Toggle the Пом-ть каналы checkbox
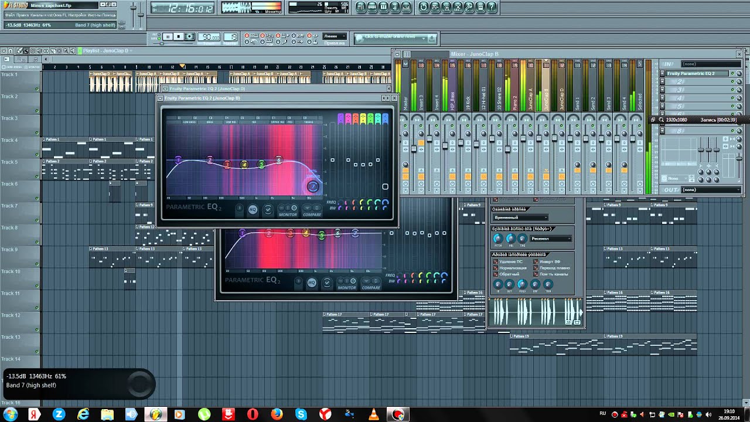This screenshot has width=750, height=422. 536,274
